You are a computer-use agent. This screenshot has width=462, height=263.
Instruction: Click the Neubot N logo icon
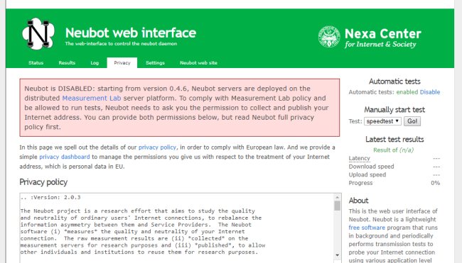point(38,33)
